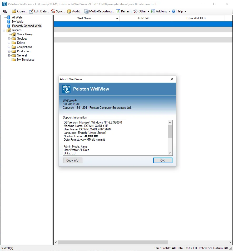The height and width of the screenshot is (251, 233).
Task: Click the Help question mark icon
Action: pos(173,11)
